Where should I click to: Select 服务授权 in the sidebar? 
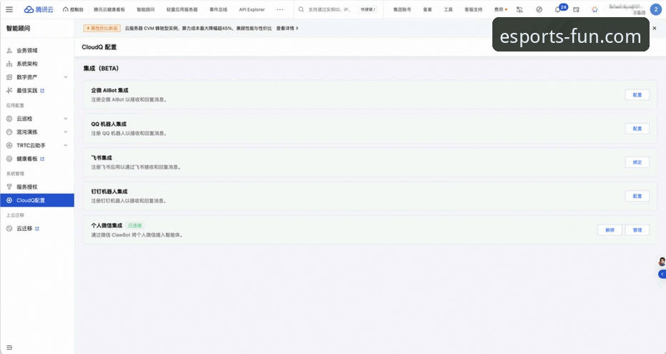click(27, 187)
